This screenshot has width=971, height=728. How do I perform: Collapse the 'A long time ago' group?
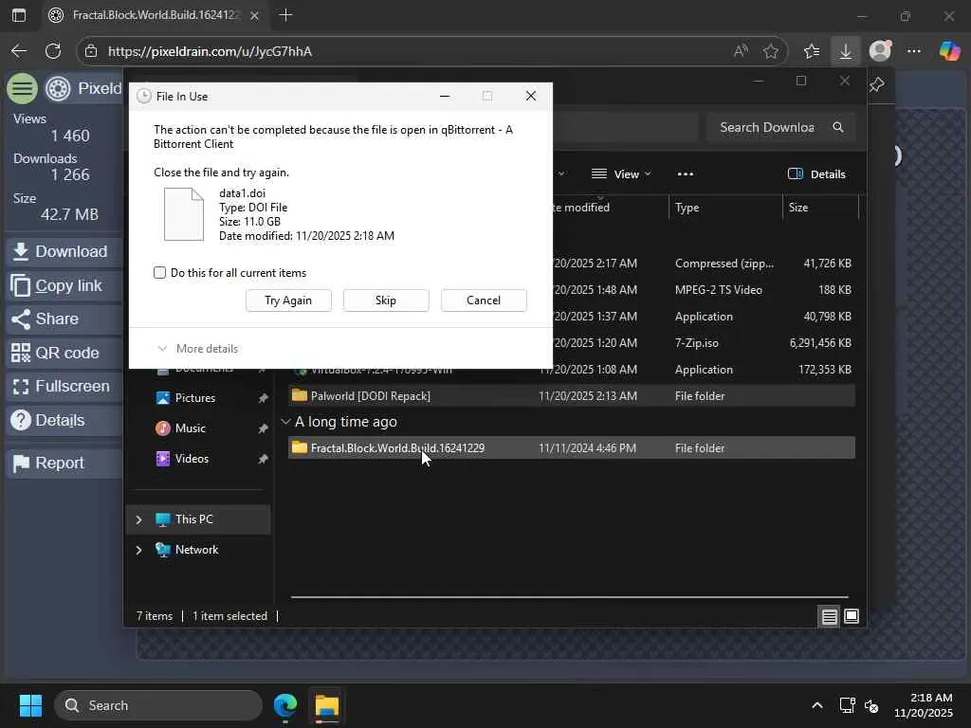pos(285,422)
